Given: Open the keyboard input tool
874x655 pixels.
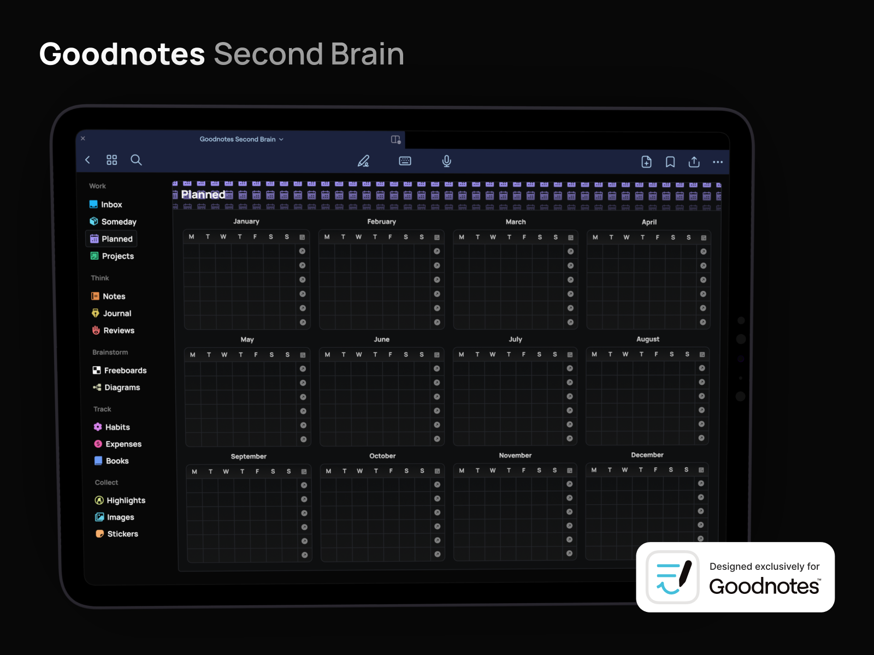Looking at the screenshot, I should pyautogui.click(x=405, y=160).
